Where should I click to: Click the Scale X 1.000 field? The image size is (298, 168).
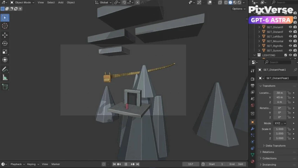click(280, 129)
